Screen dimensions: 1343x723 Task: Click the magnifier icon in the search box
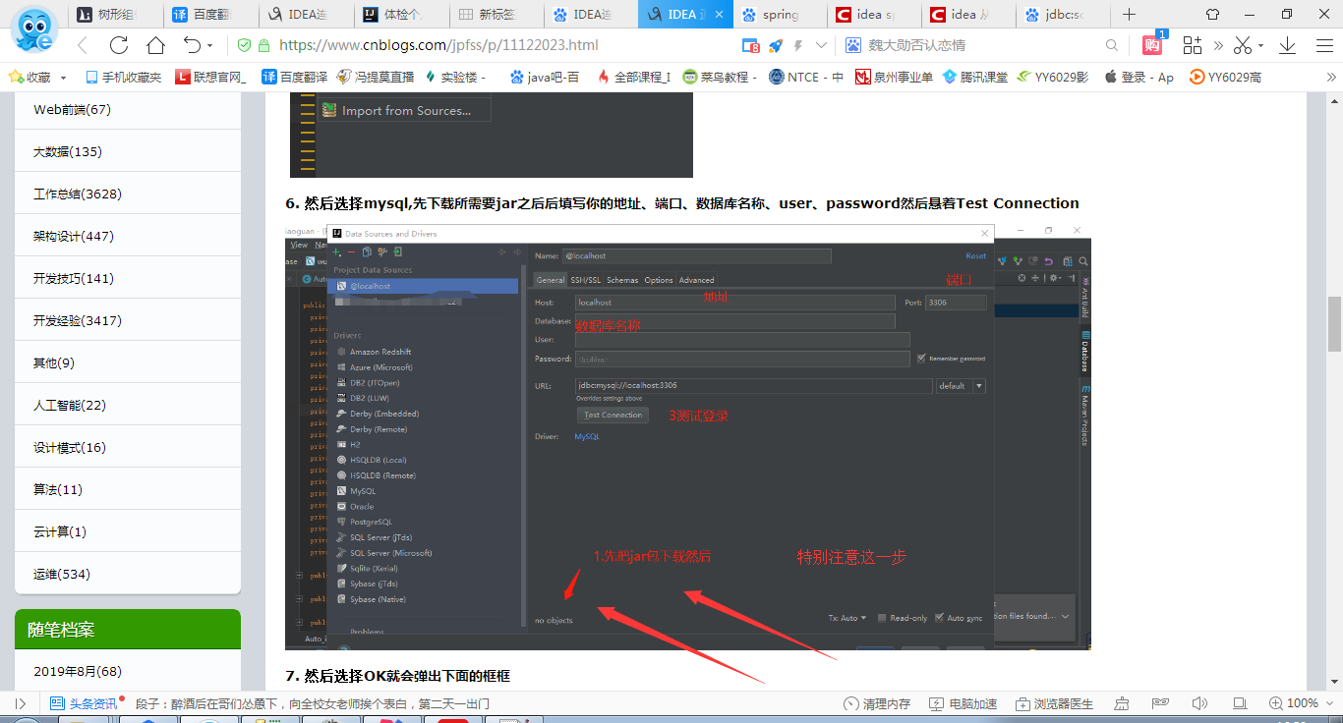pyautogui.click(x=1112, y=45)
